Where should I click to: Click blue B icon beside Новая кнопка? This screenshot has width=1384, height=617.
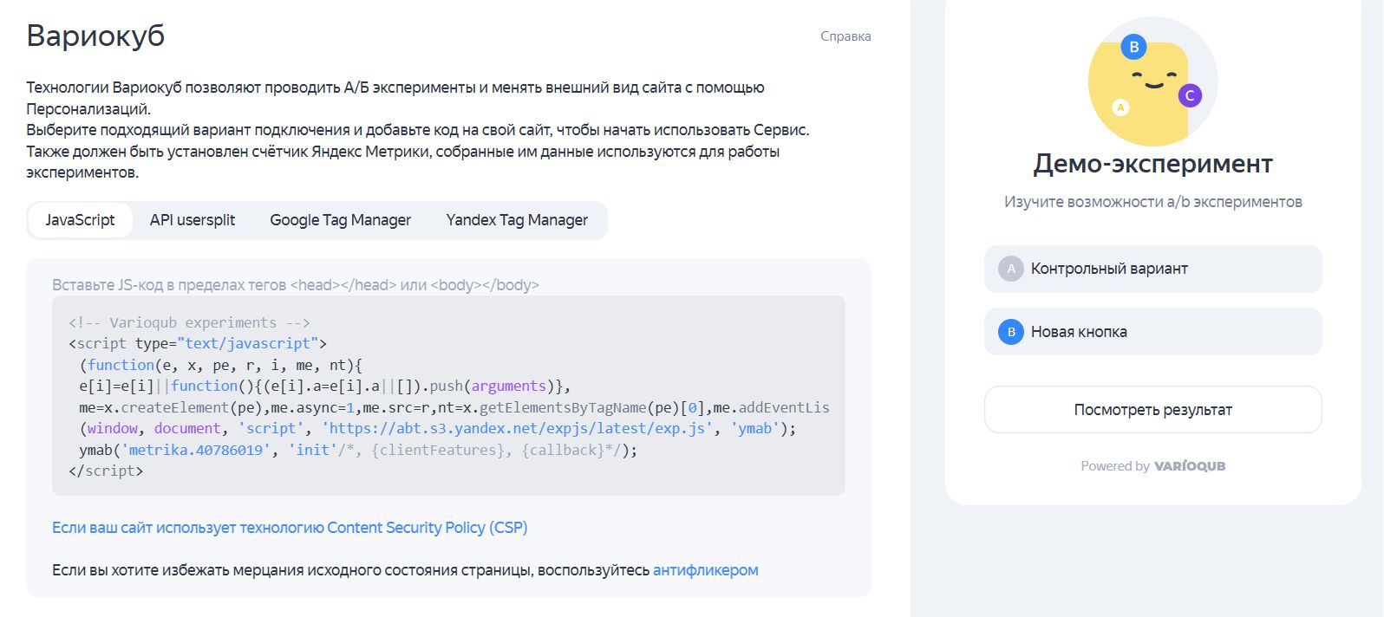coord(1010,332)
